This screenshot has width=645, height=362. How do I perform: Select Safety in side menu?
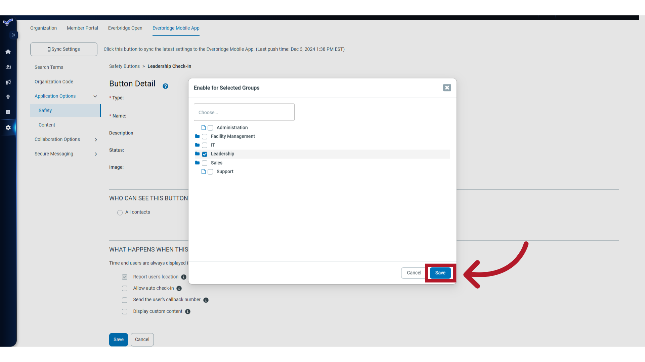65,110
